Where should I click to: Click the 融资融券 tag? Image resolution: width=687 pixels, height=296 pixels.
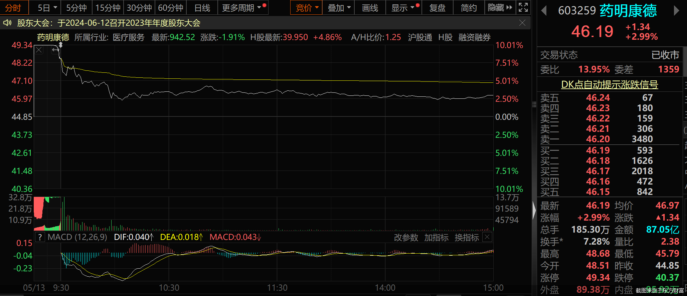point(475,37)
